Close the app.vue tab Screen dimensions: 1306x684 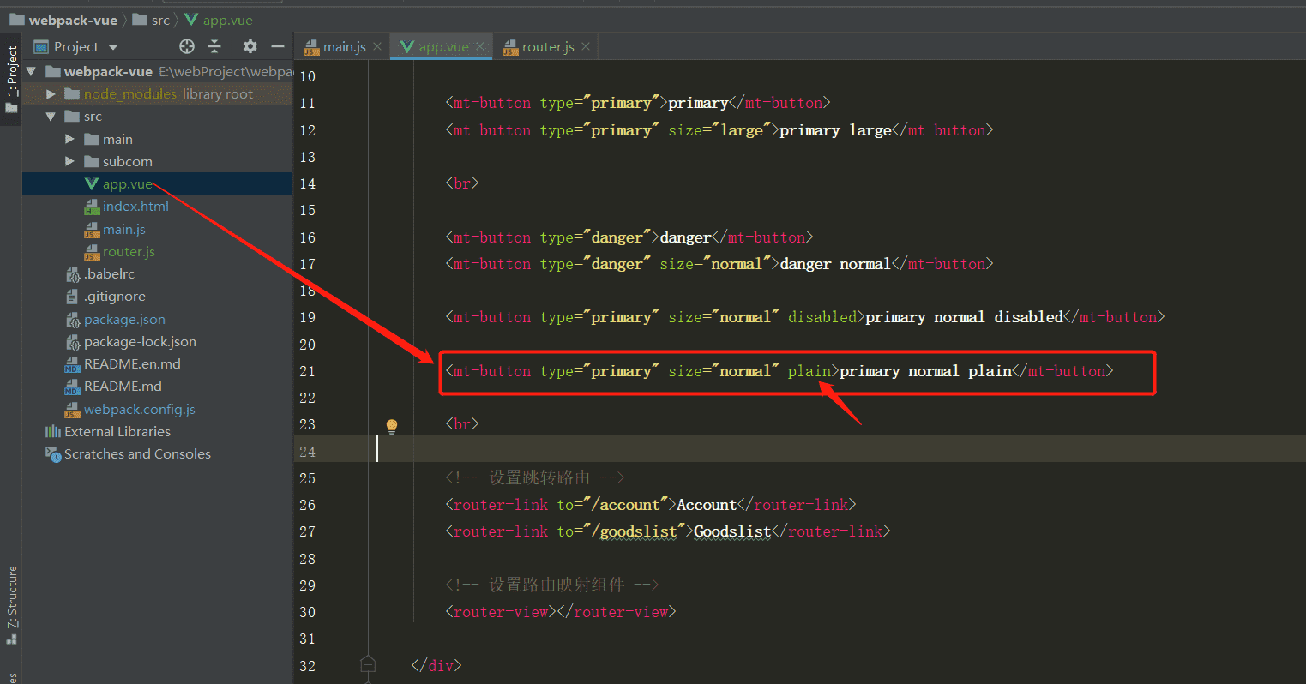[x=480, y=46]
